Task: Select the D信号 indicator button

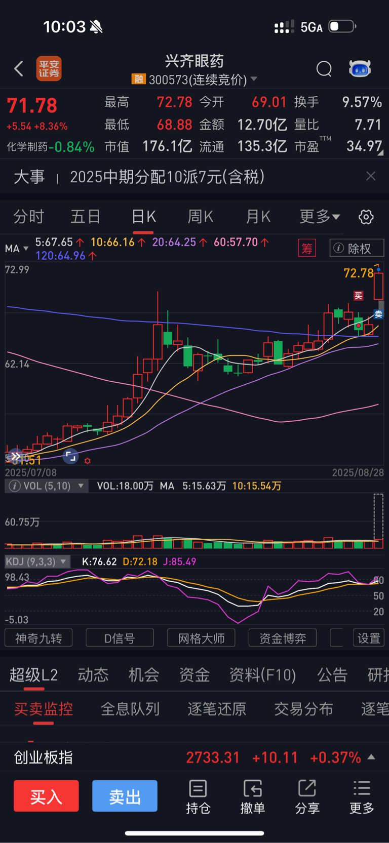Action: click(120, 638)
